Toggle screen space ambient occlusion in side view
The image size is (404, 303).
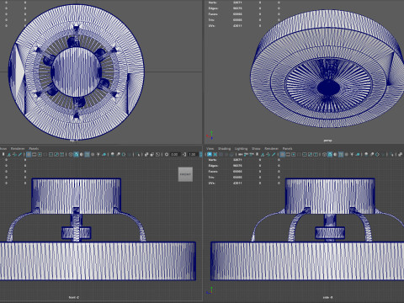click(x=366, y=155)
